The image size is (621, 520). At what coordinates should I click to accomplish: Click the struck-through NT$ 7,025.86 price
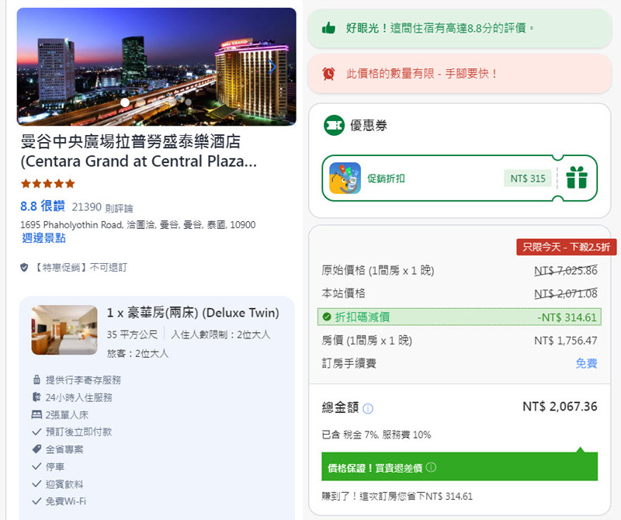click(566, 271)
